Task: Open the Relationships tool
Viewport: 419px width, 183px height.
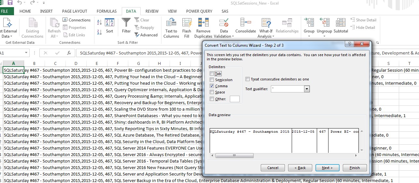Action: coord(287,26)
